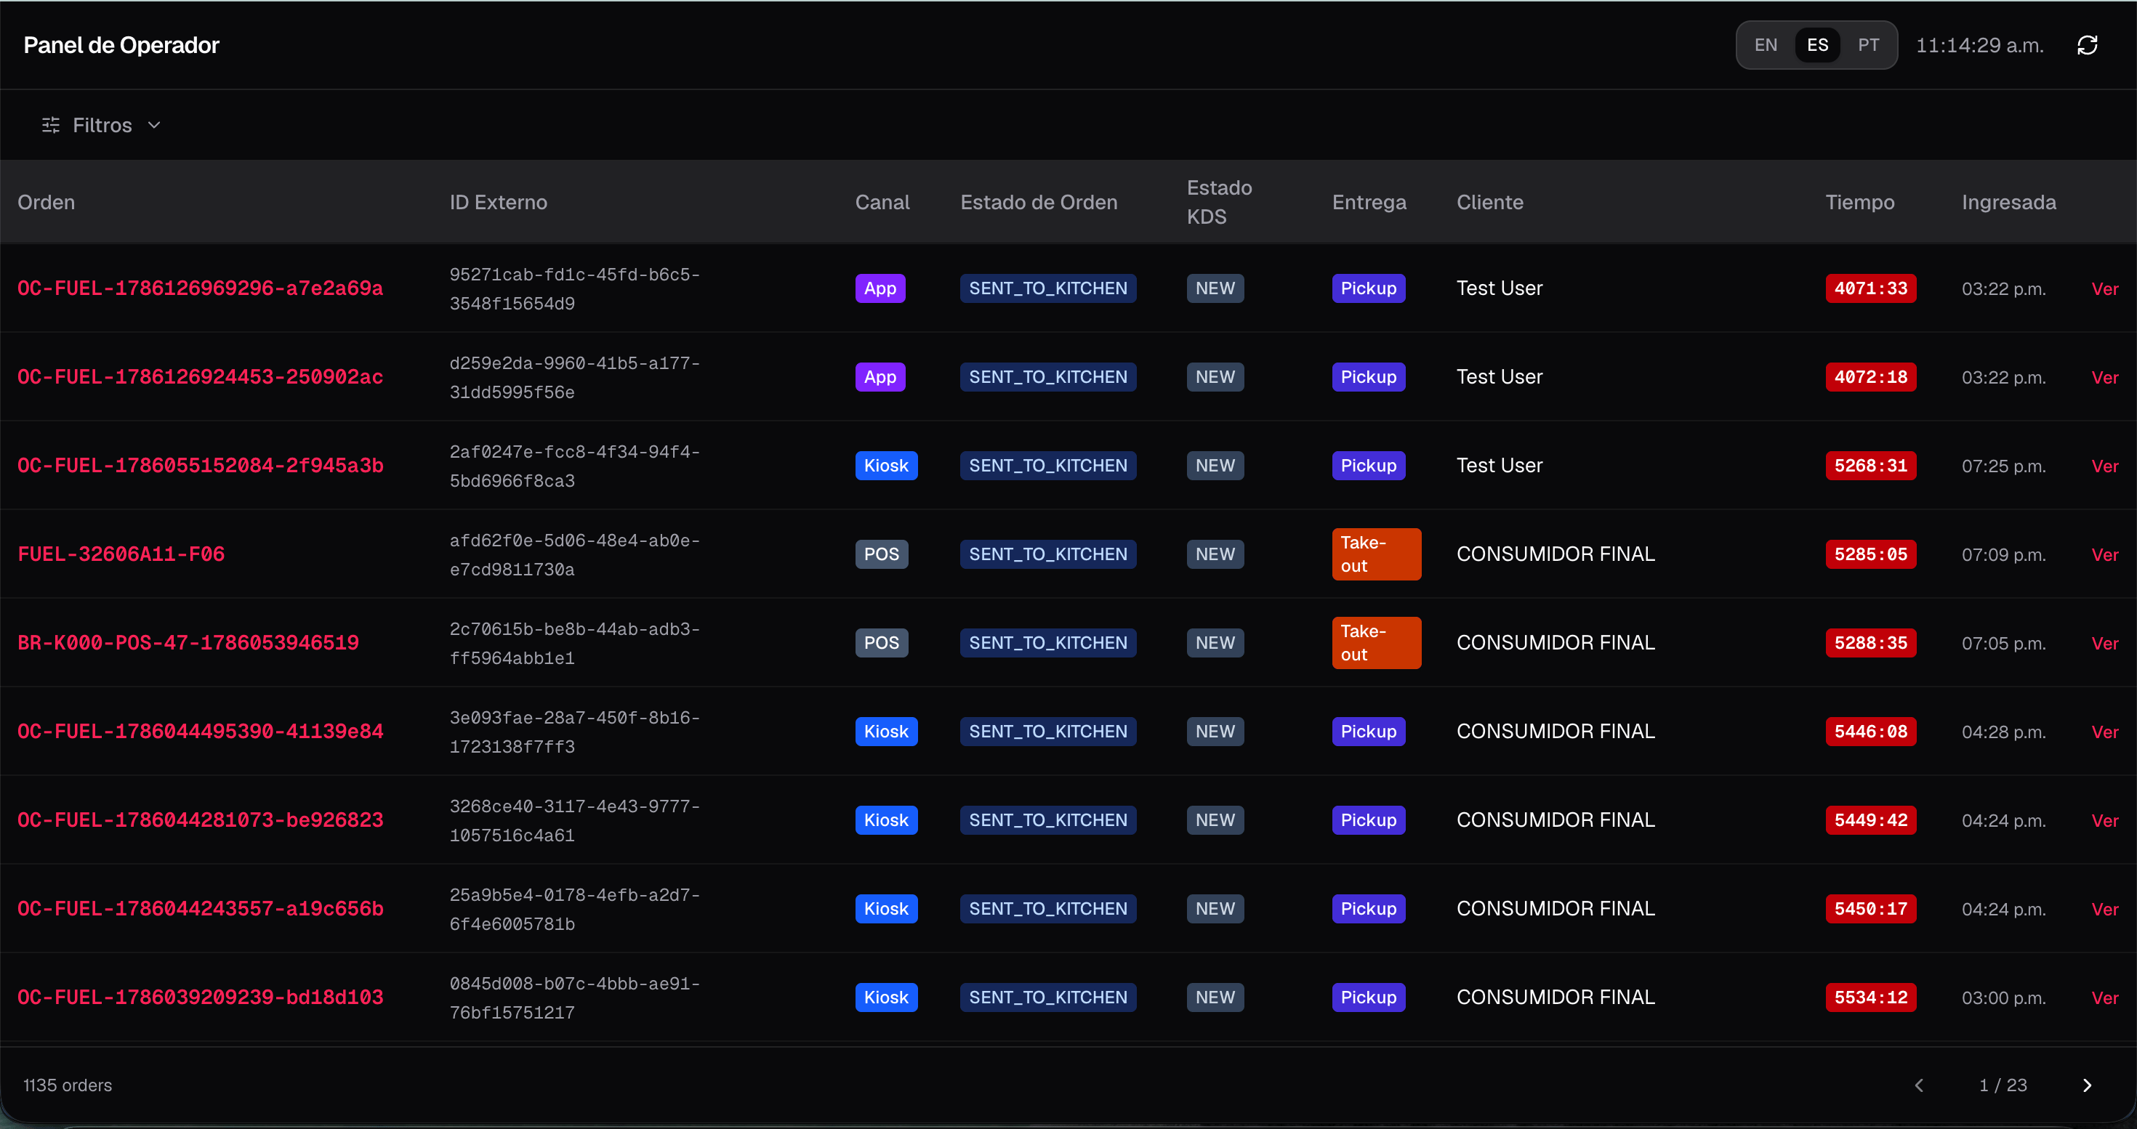Screen dimensions: 2137x1129
Task: Click Ver for the 5449:42 order
Action: 2104,822
